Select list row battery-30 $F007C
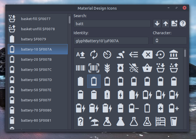Screen dimensions: 196x139 coord(38,69)
